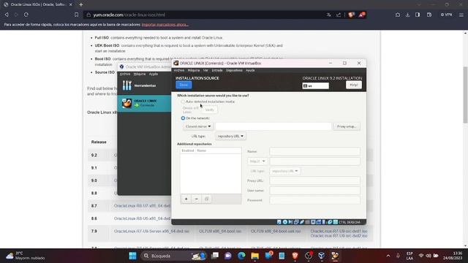Open Archivo menu in the VM window
Viewport: 468px width, 263px height.
click(179, 70)
